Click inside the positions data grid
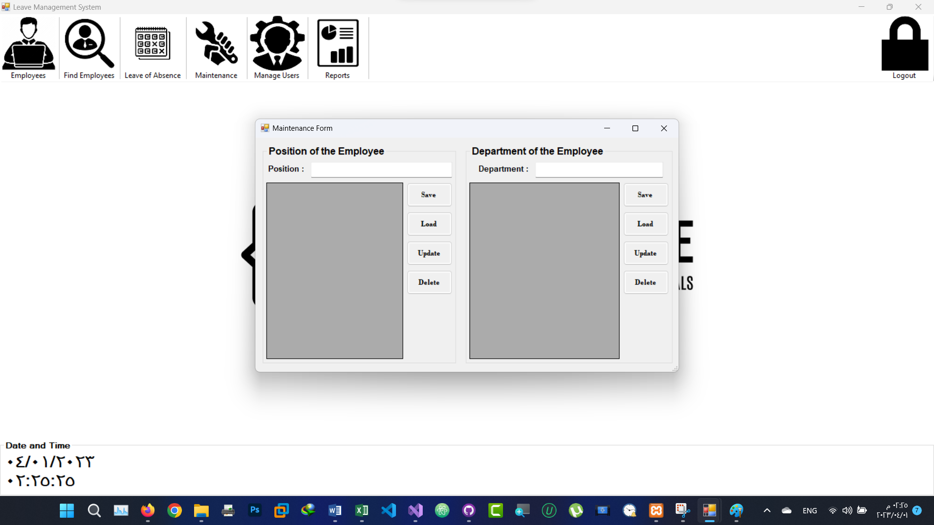Image resolution: width=934 pixels, height=525 pixels. 335,271
